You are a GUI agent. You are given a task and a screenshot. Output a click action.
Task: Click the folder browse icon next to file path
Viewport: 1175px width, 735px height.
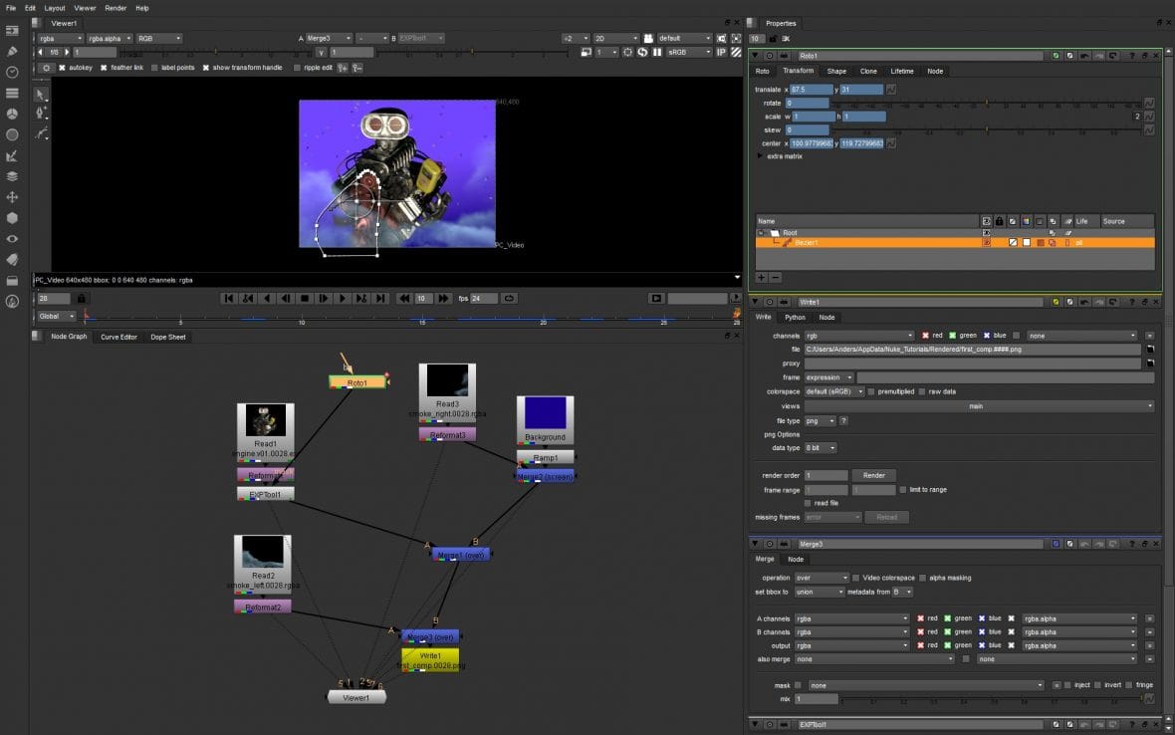[x=1150, y=350]
